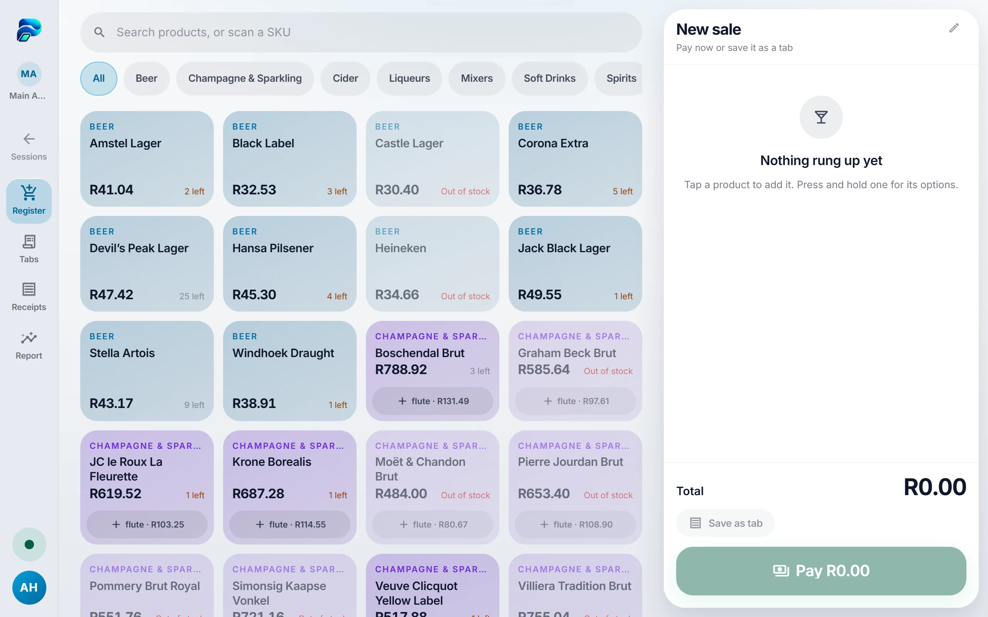Select the Beer category filter
The width and height of the screenshot is (988, 617).
[x=147, y=78]
